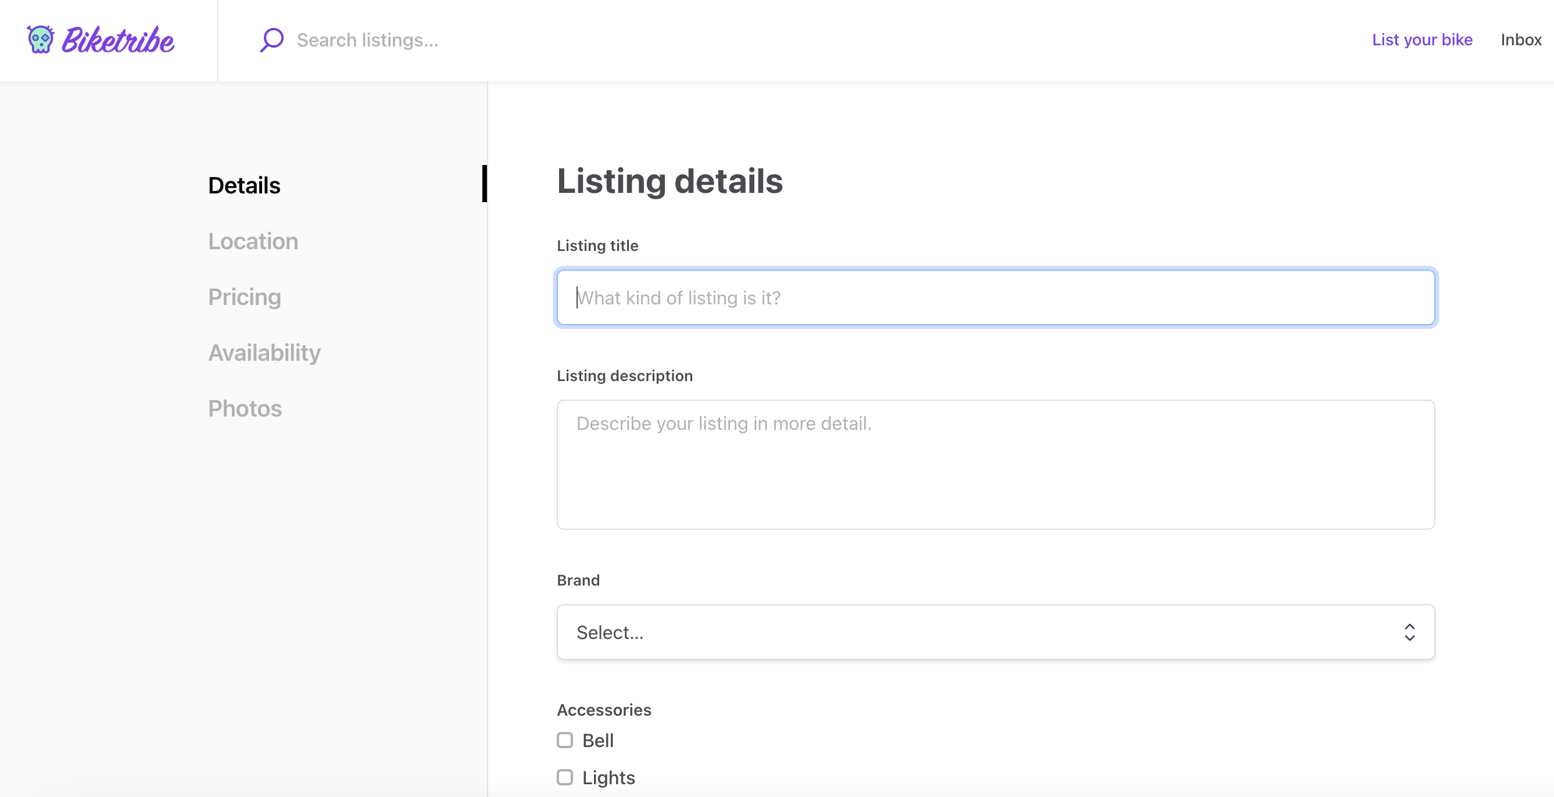Click into the Listing description textarea
Viewport: 1554px width, 797px height.
coord(996,464)
